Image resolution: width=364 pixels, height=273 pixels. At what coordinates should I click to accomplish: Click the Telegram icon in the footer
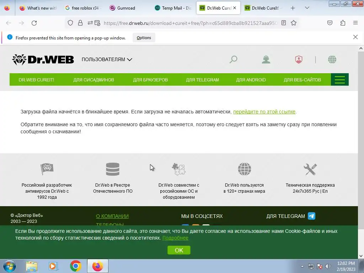pyautogui.click(x=311, y=216)
